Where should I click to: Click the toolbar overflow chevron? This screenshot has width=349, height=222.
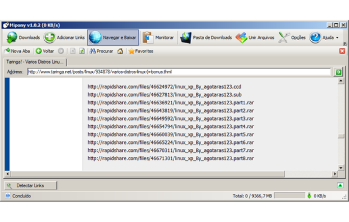(345, 44)
